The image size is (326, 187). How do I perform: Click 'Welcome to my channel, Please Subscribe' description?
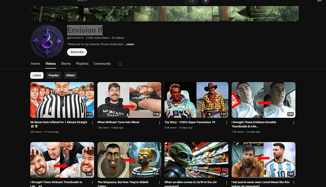click(95, 45)
